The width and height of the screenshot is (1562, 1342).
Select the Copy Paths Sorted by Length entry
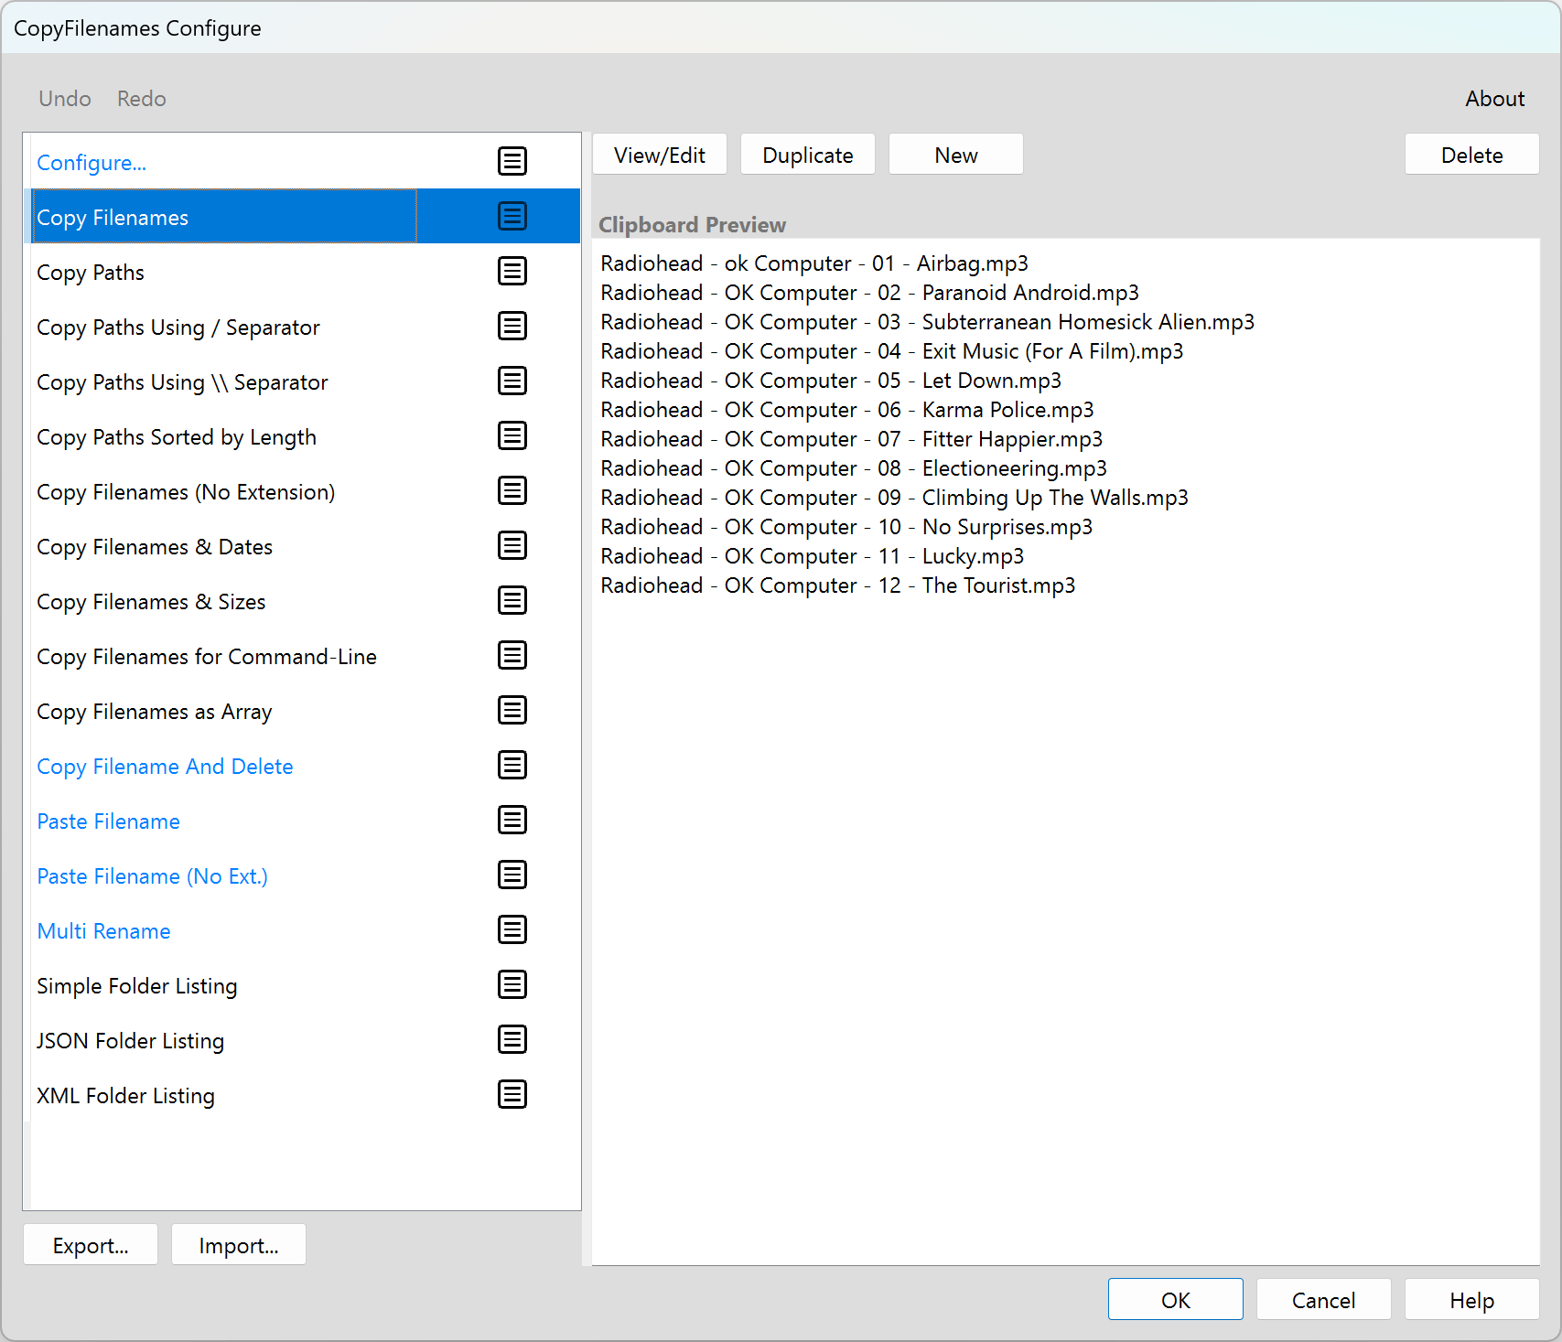(x=176, y=436)
